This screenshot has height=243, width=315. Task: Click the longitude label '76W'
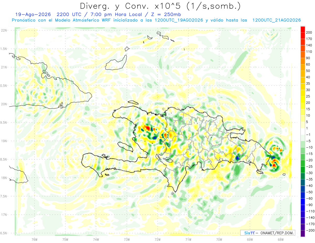[34, 240]
